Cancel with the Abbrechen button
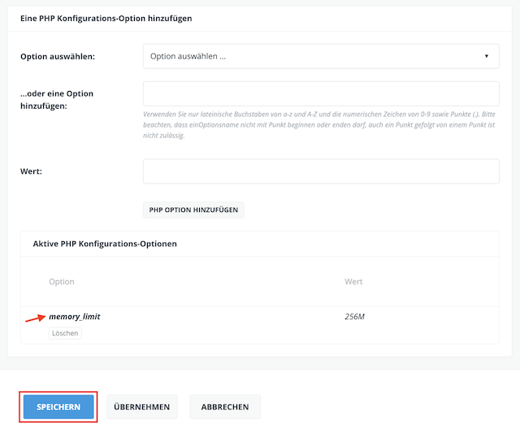The width and height of the screenshot is (520, 424). pos(225,407)
